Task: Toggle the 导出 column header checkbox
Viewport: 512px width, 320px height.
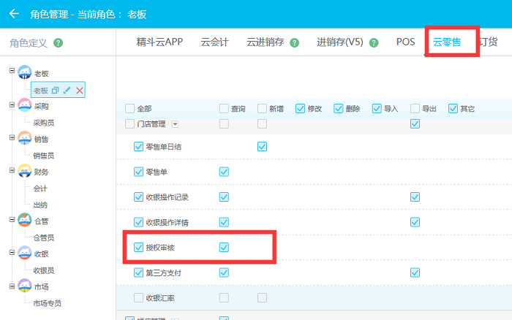Action: [415, 109]
